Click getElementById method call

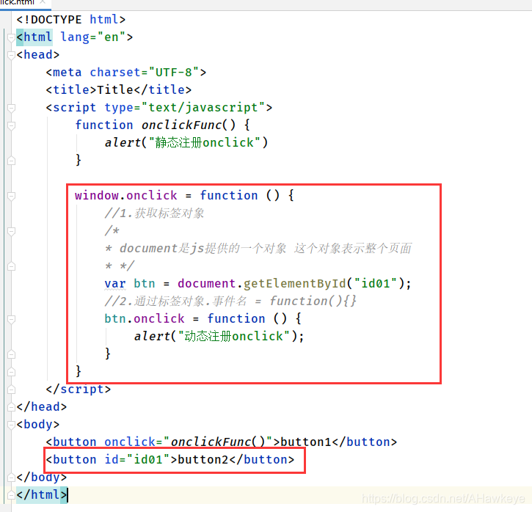click(294, 283)
